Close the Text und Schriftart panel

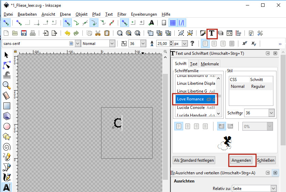pyautogui.click(x=275, y=53)
